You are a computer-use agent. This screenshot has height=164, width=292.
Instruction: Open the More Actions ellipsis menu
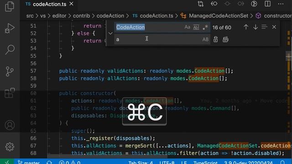pyautogui.click(x=281, y=4)
